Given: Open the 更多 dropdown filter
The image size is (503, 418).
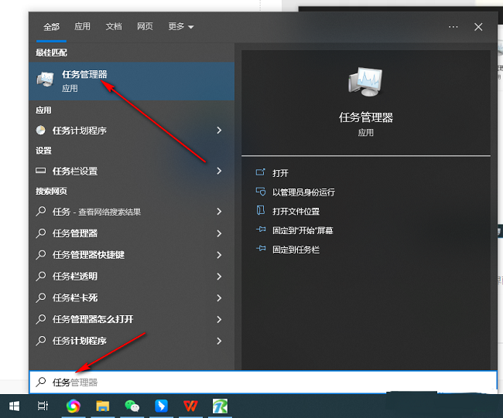Looking at the screenshot, I should click(x=181, y=26).
